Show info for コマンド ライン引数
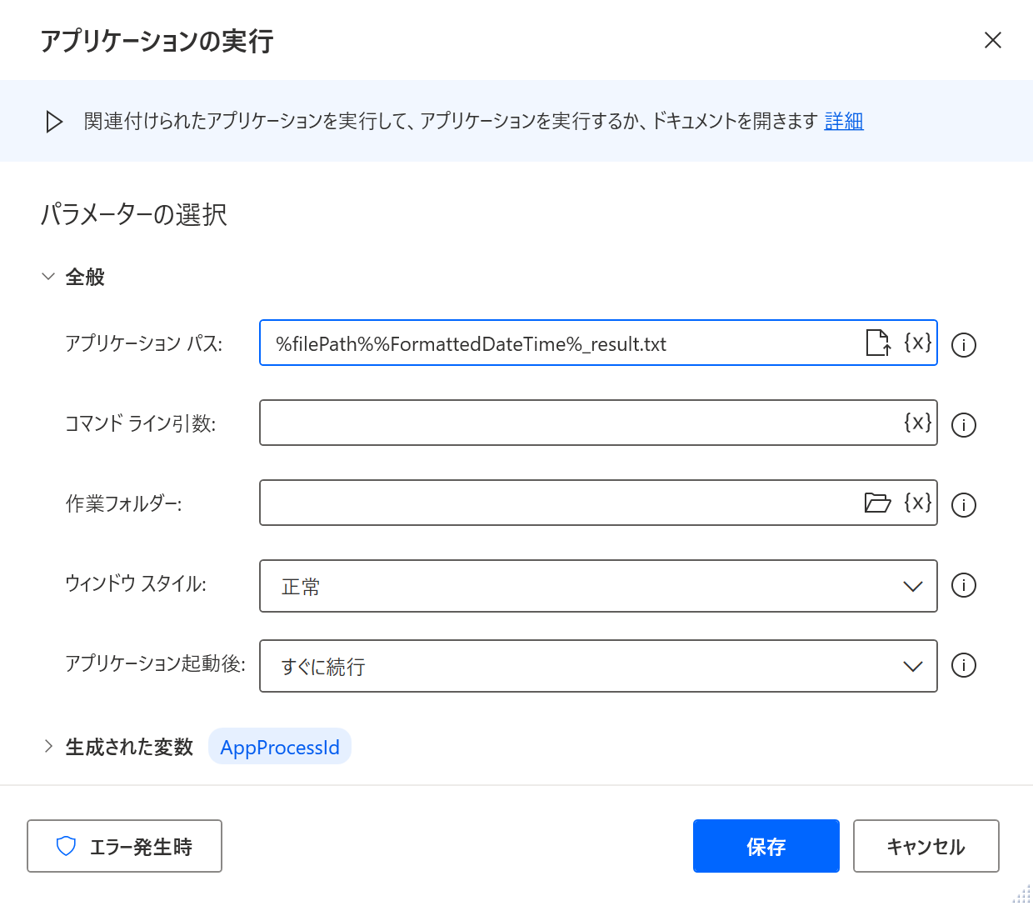 [964, 425]
